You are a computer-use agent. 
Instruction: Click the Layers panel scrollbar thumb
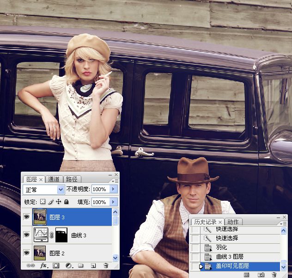click(116, 220)
